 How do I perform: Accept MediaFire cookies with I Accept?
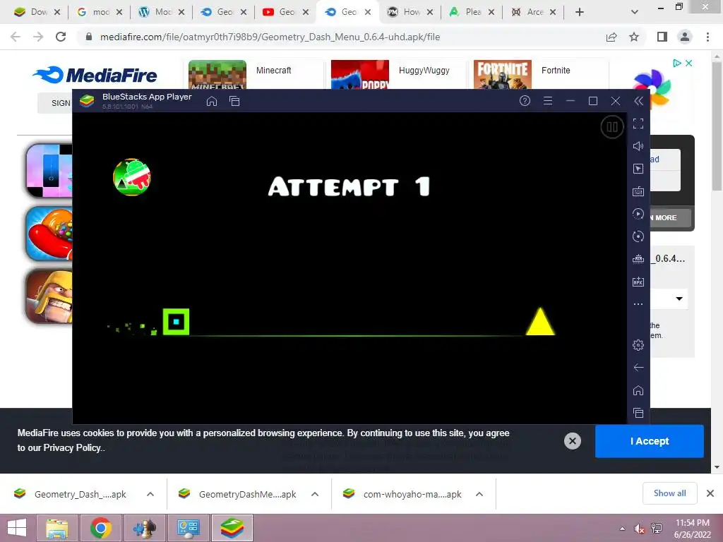(x=650, y=441)
